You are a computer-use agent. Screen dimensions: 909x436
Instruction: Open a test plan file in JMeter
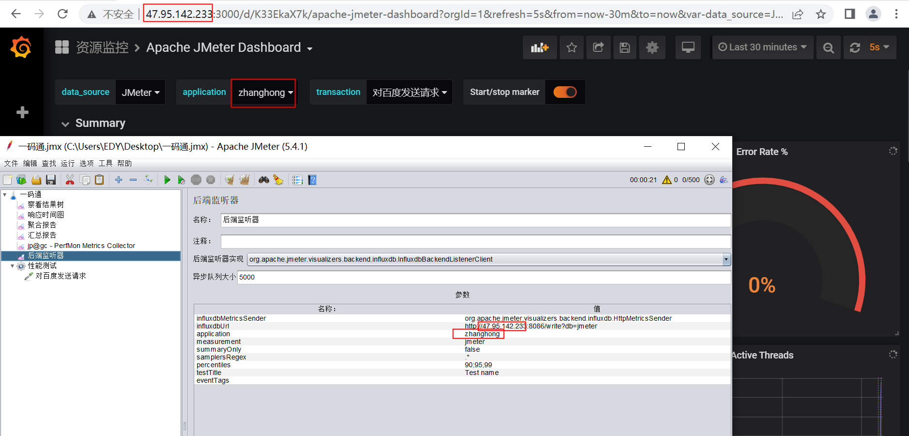point(36,180)
